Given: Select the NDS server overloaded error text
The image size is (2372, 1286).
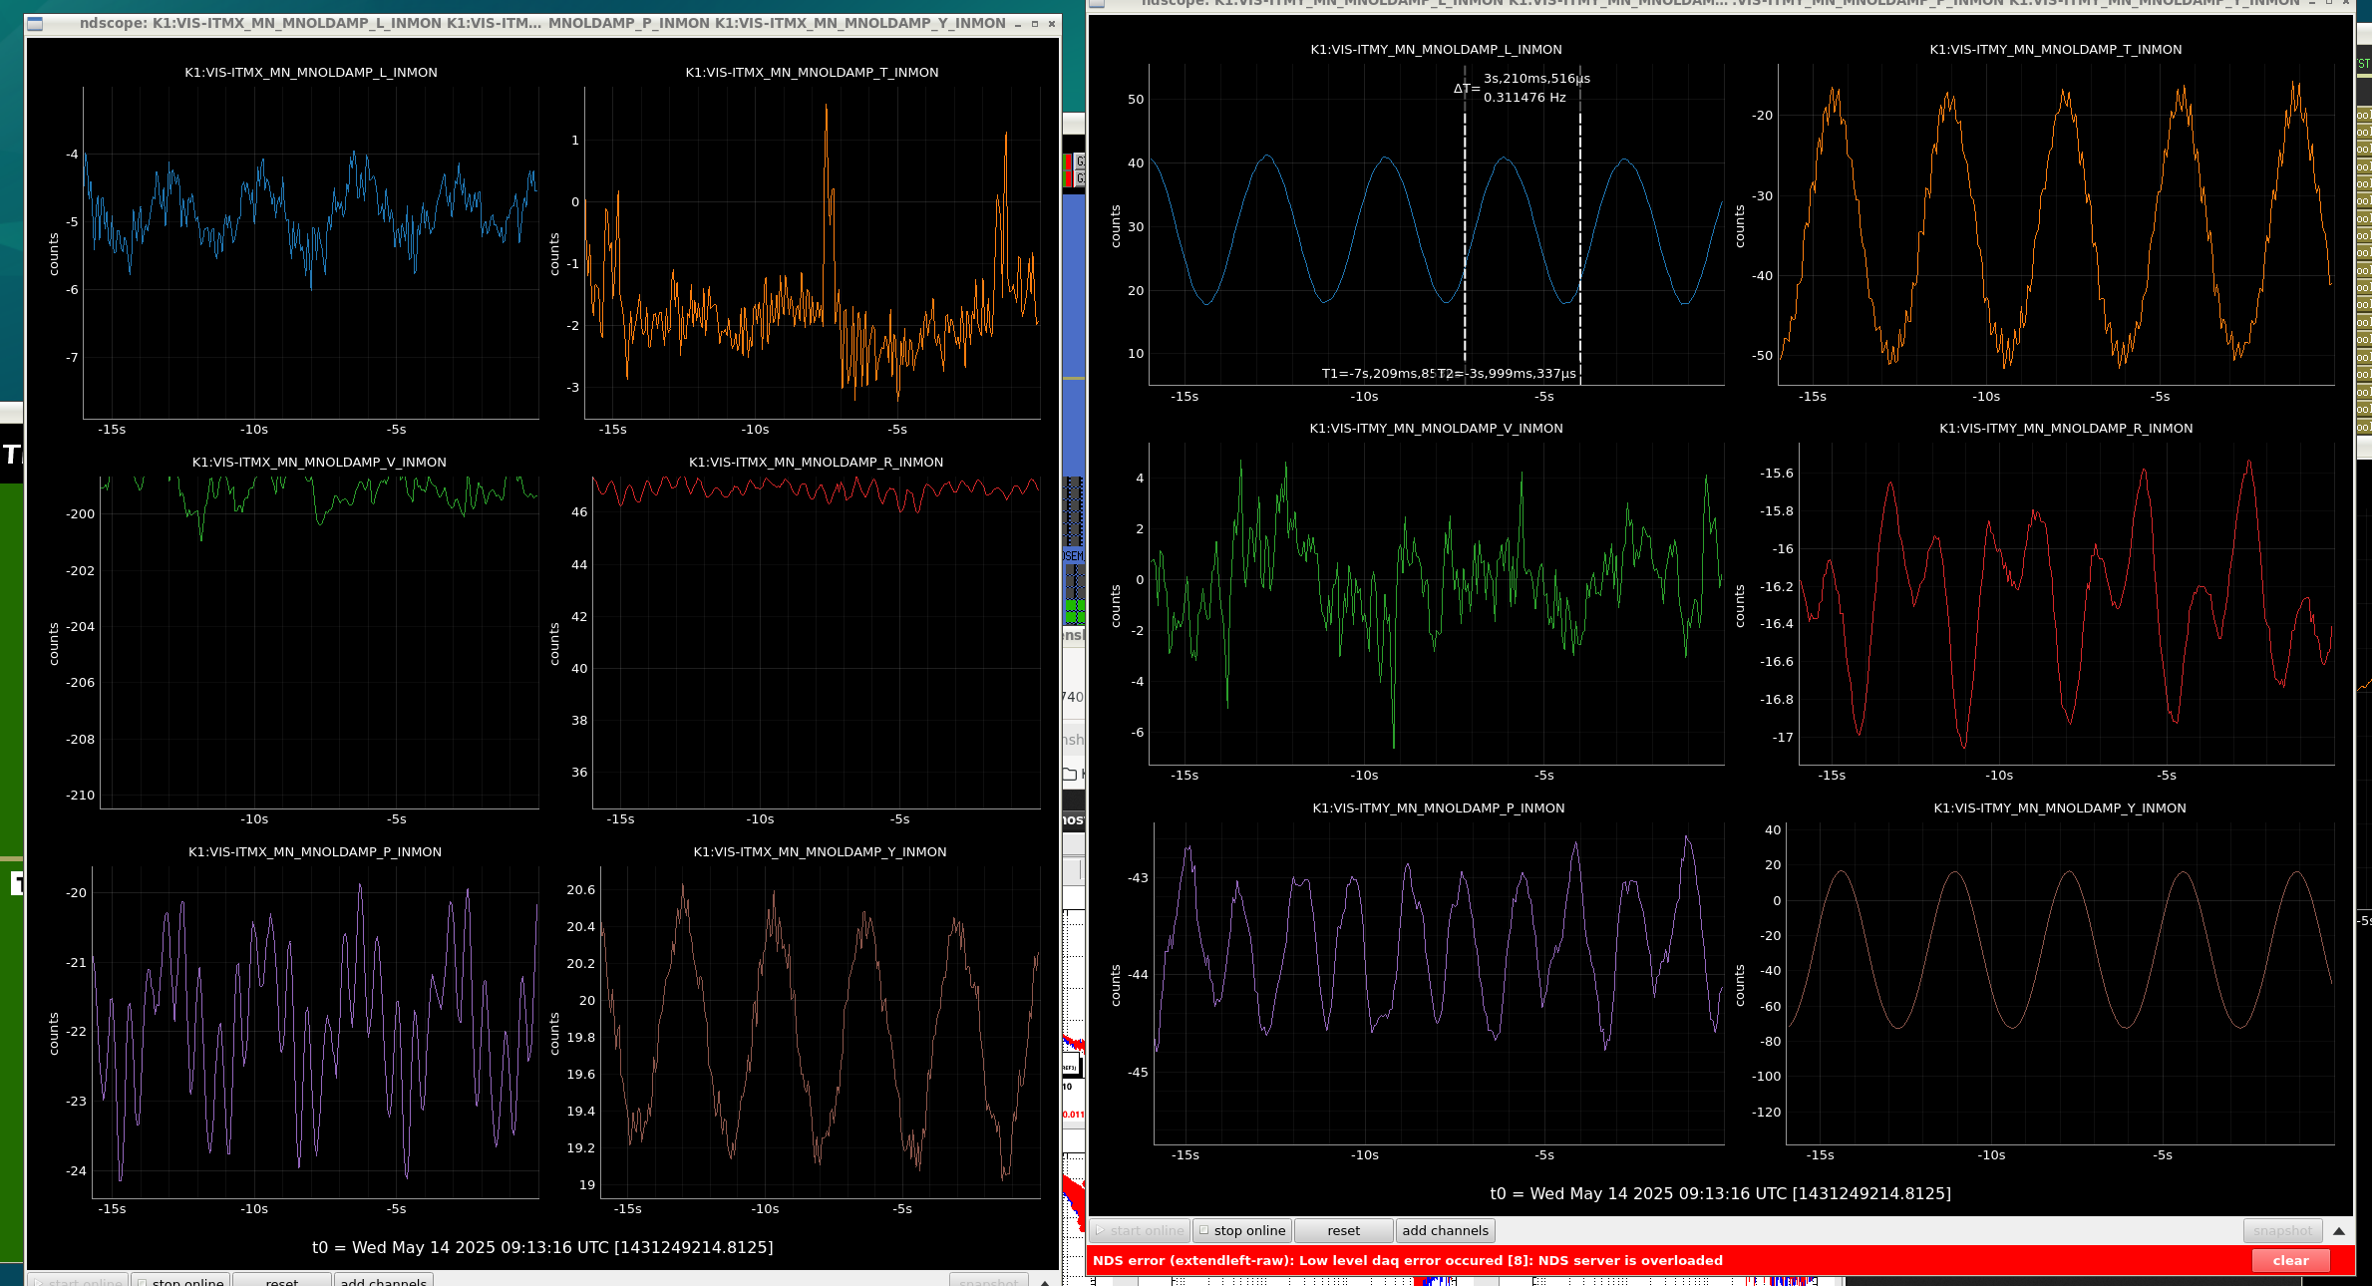Looking at the screenshot, I should click(x=1407, y=1260).
